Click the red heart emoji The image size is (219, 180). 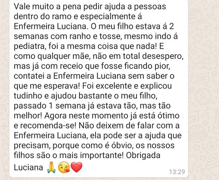pos(77,167)
